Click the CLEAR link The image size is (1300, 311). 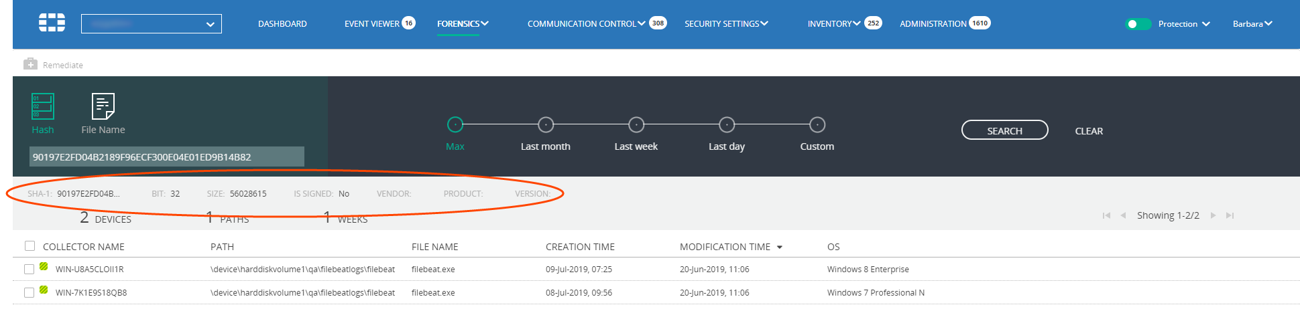click(1089, 131)
